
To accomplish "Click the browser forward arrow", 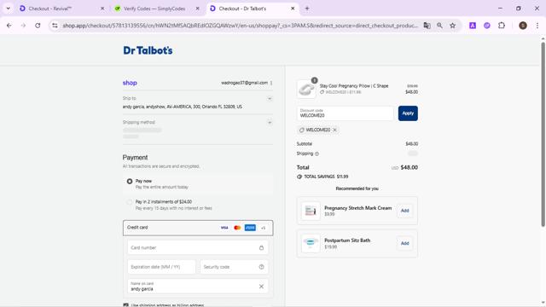I will click(23, 26).
